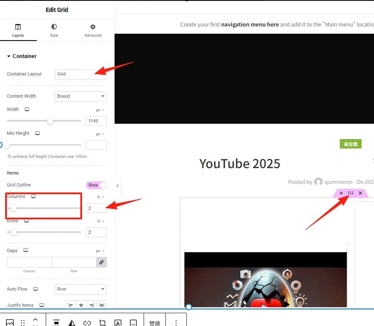Image resolution: width=374 pixels, height=326 pixels.
Task: Toggle the Grid Outline Show switch
Action: 96,185
